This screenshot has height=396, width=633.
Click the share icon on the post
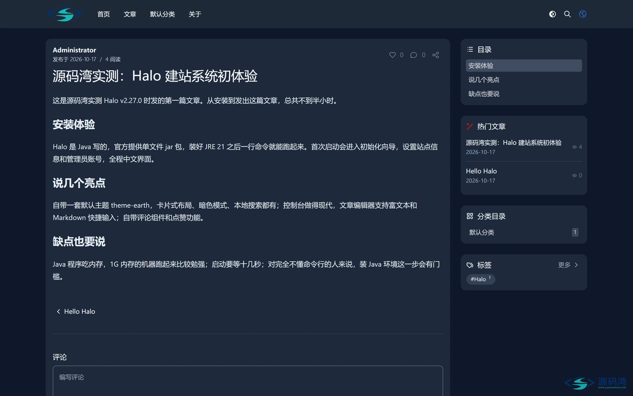click(436, 55)
